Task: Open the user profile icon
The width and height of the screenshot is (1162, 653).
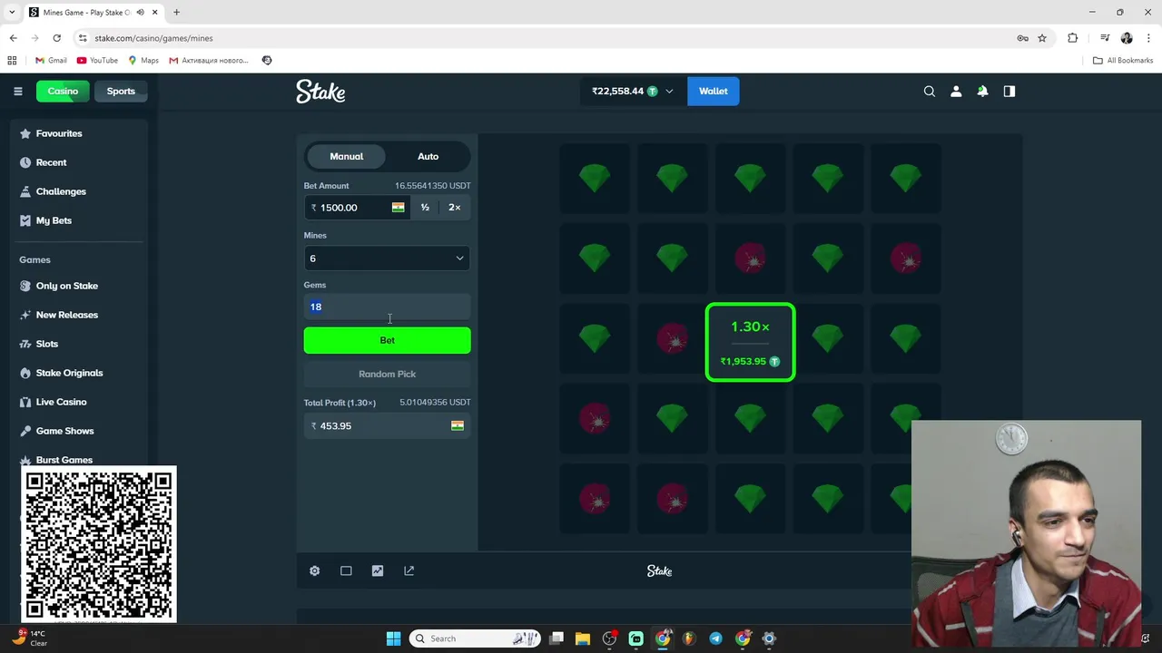Action: click(956, 91)
